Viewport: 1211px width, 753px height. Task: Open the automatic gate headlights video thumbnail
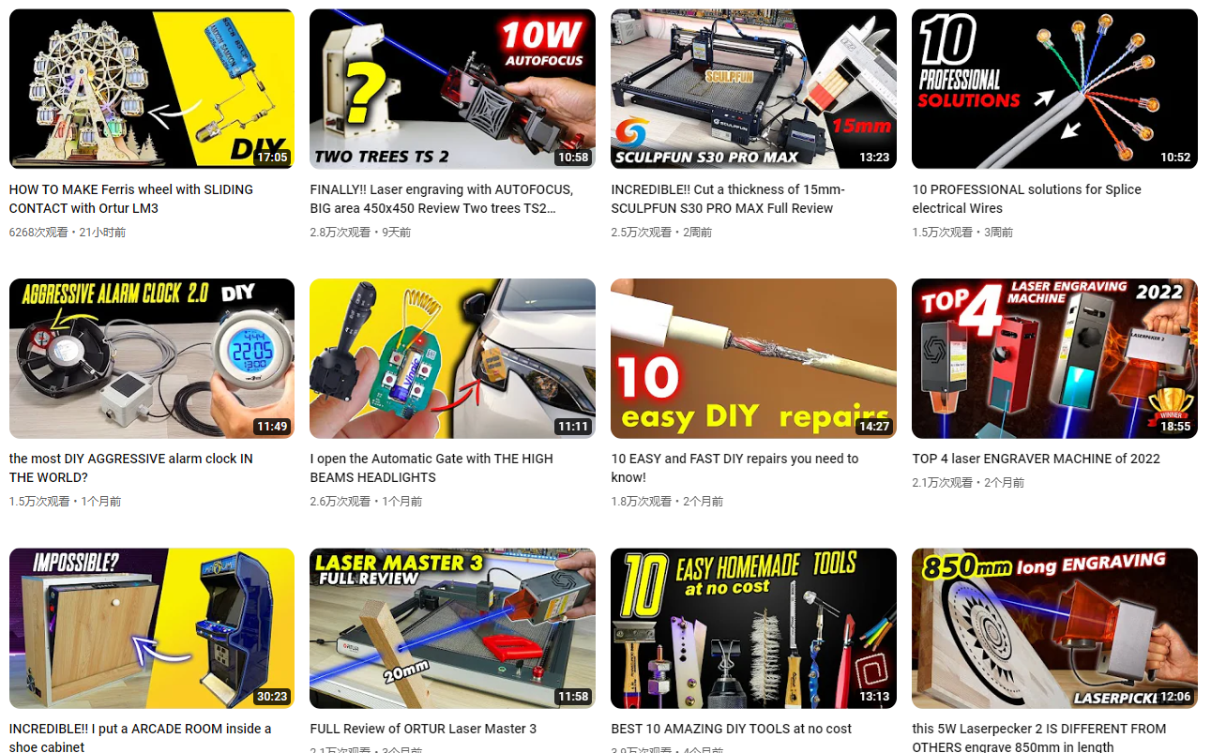tap(452, 358)
